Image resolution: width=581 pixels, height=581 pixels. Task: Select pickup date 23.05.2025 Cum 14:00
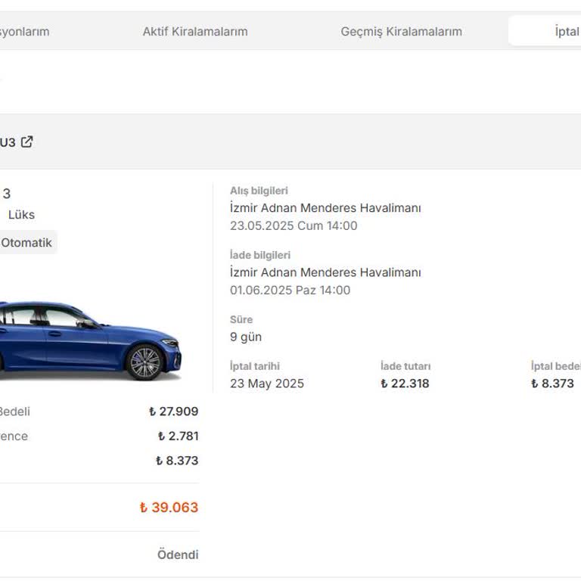(x=294, y=225)
